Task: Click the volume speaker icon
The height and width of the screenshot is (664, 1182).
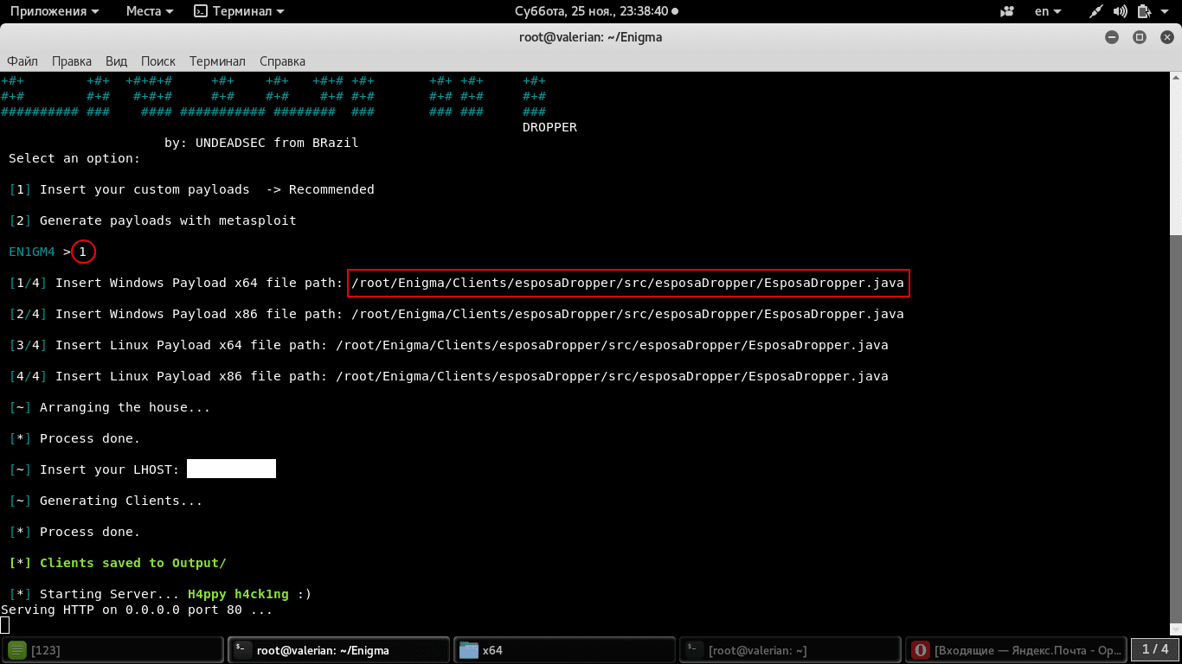Action: coord(1120,11)
